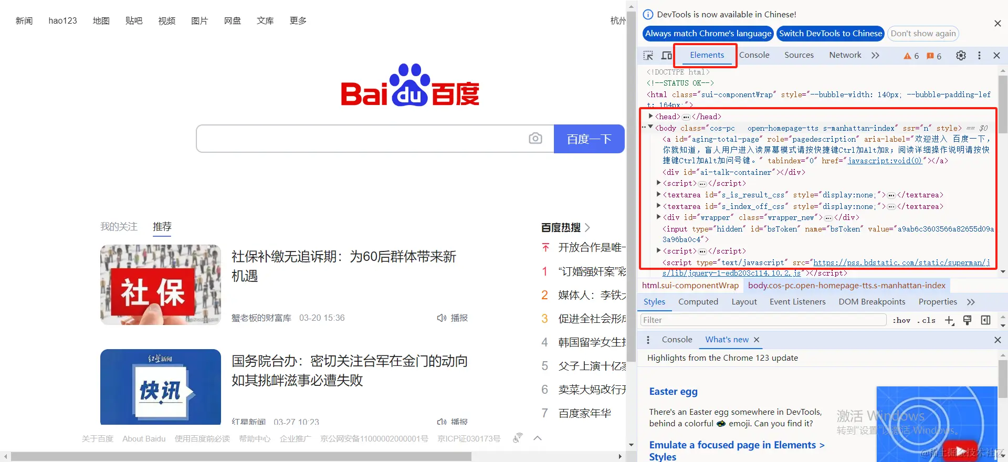Click the accessibility icon in page footer
The height and width of the screenshot is (462, 1008).
[x=518, y=438]
